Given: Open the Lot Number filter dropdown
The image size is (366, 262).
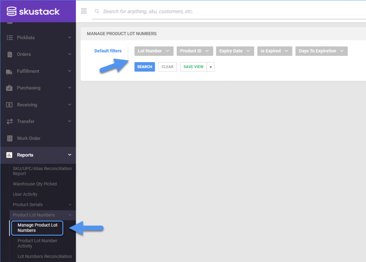Looking at the screenshot, I should click(154, 51).
